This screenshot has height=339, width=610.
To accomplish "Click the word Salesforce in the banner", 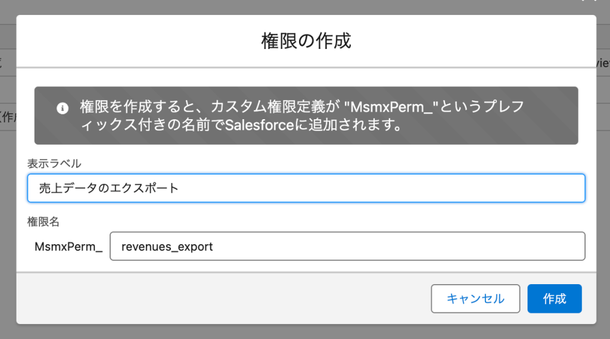I will (260, 125).
